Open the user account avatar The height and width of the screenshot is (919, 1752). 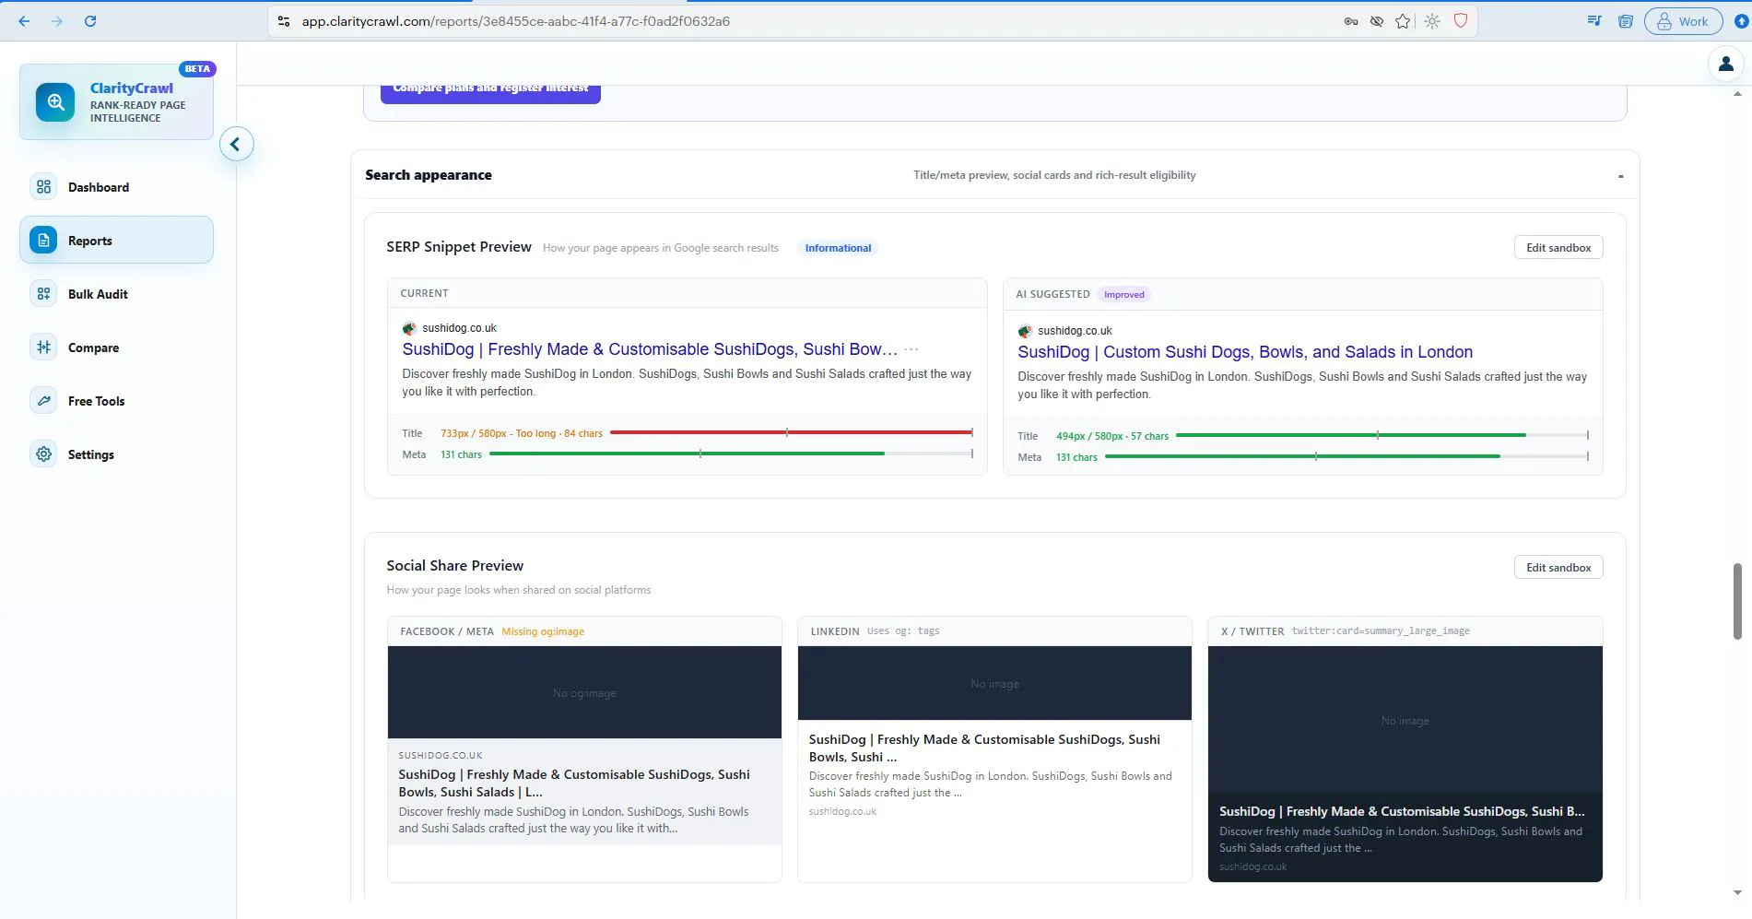tap(1725, 64)
